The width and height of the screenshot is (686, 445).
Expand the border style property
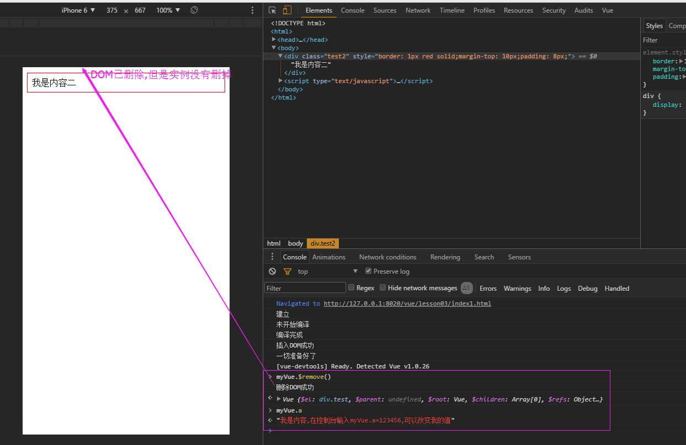[681, 62]
